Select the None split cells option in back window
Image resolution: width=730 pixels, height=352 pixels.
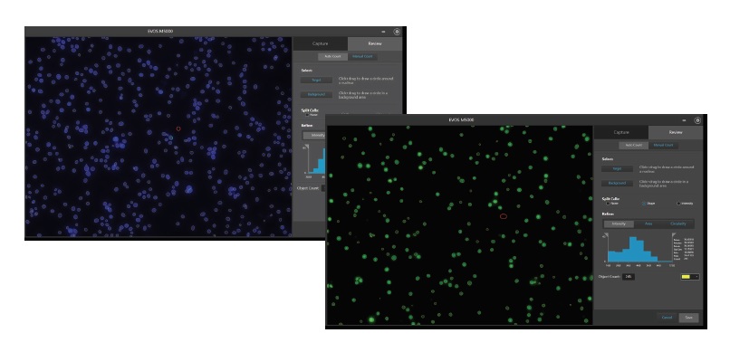pos(308,114)
